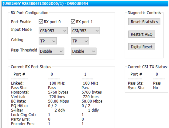Click the RX port 0 label text

[52, 22]
